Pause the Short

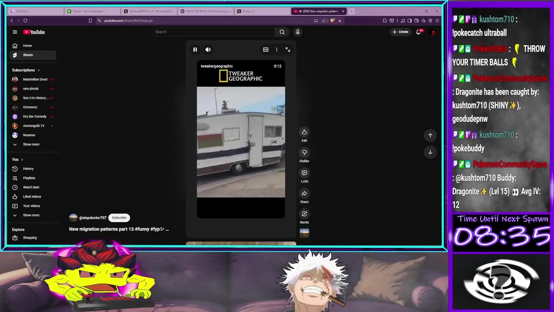point(195,49)
